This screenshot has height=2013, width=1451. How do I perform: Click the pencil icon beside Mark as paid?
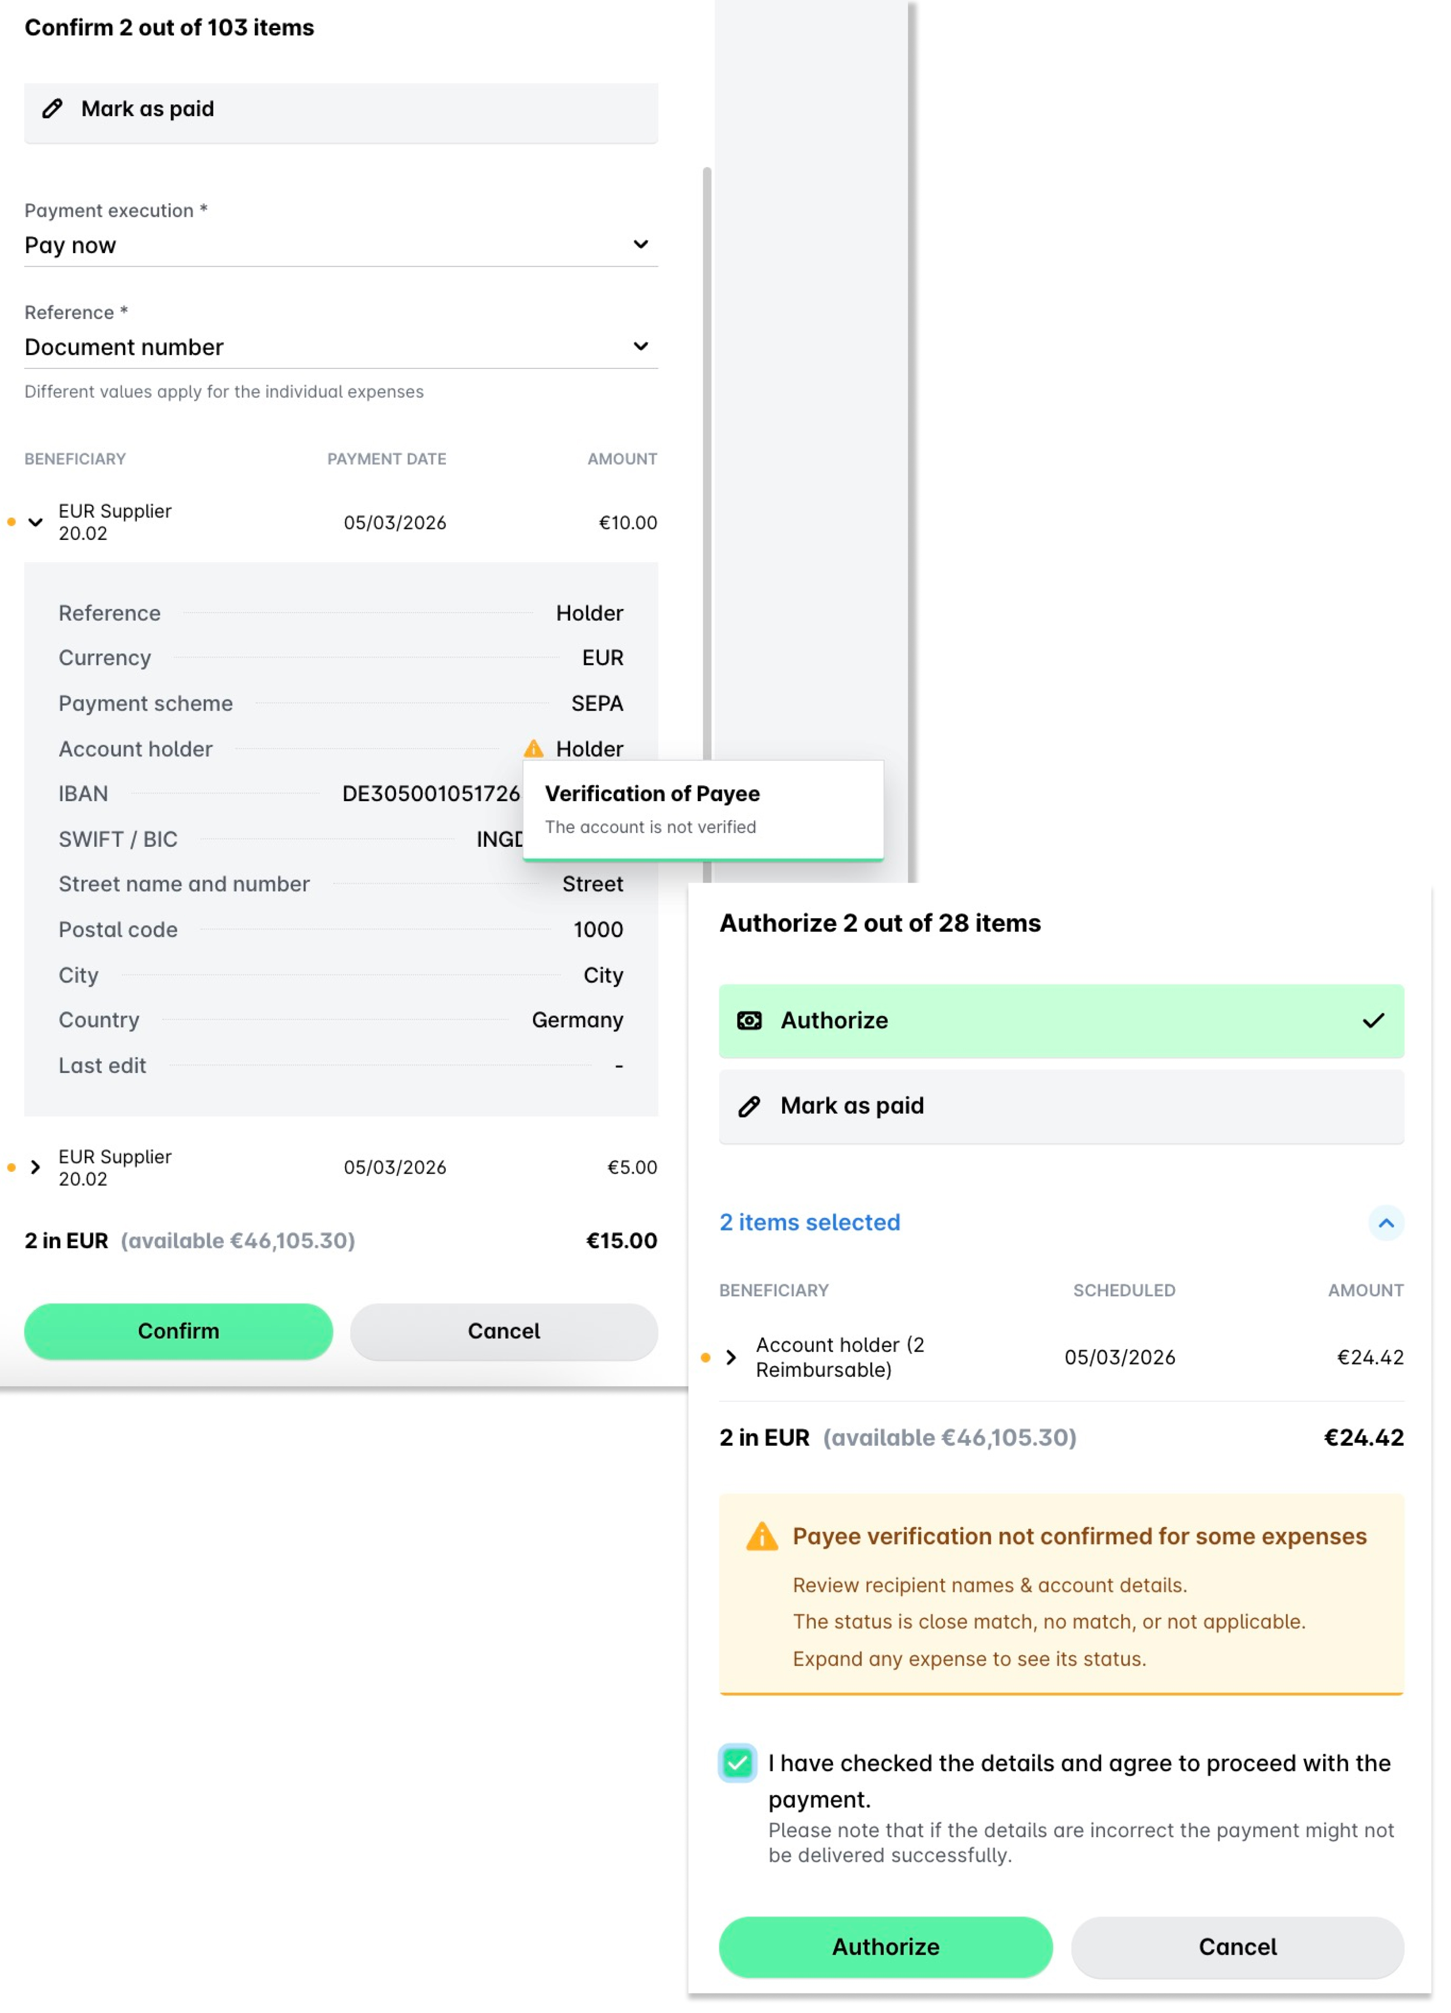pyautogui.click(x=51, y=108)
